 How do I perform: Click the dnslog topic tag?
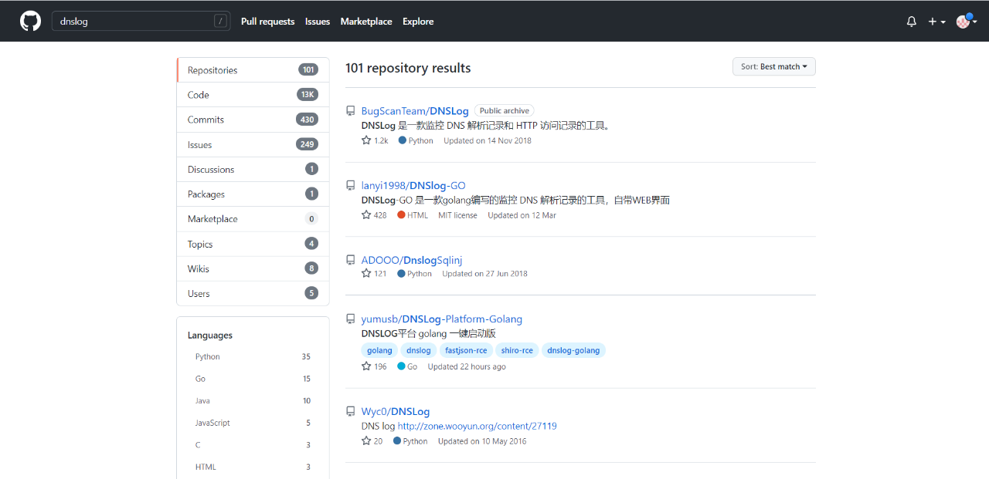(x=419, y=350)
